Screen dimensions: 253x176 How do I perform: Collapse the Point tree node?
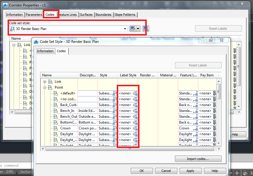point(44,87)
